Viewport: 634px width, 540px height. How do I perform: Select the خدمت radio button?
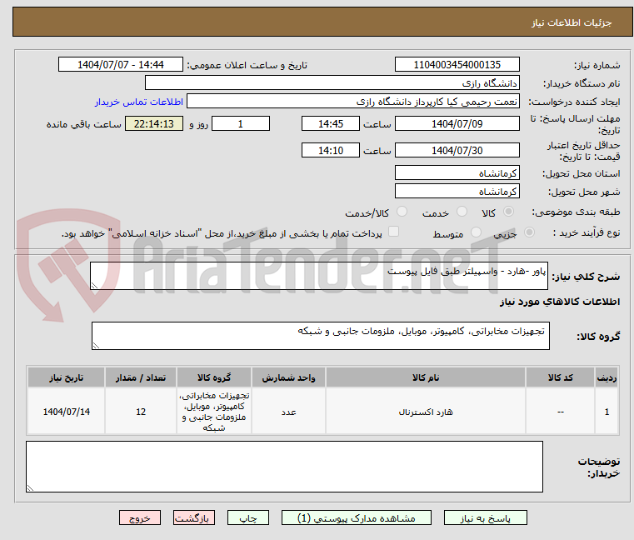coord(462,212)
